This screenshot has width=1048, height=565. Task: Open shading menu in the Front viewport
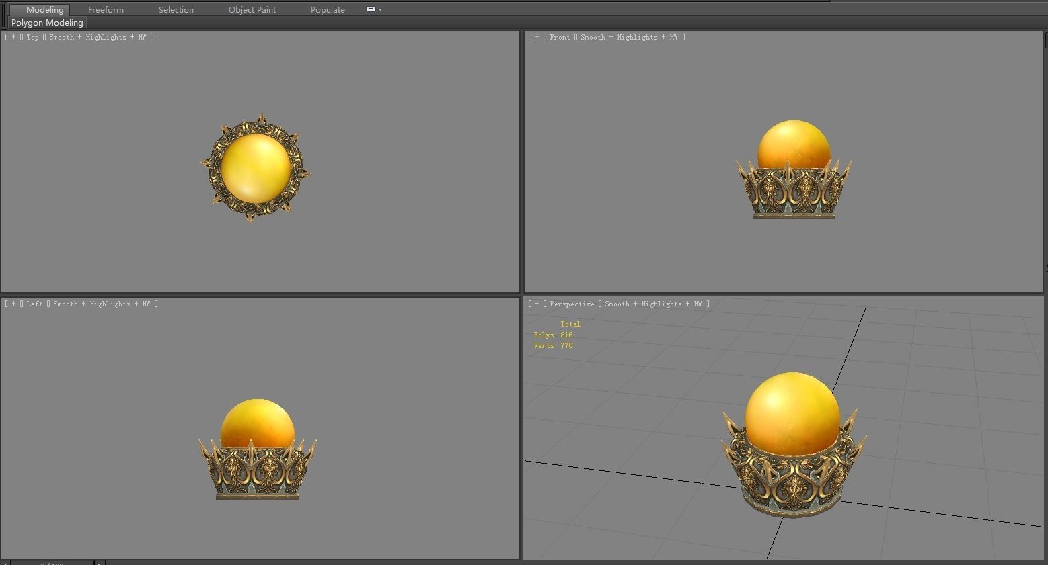click(629, 37)
